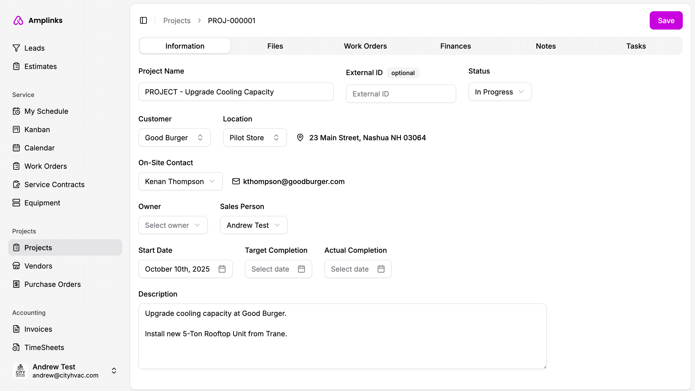The image size is (695, 391).
Task: Click the Target Completion date selector
Action: click(278, 269)
